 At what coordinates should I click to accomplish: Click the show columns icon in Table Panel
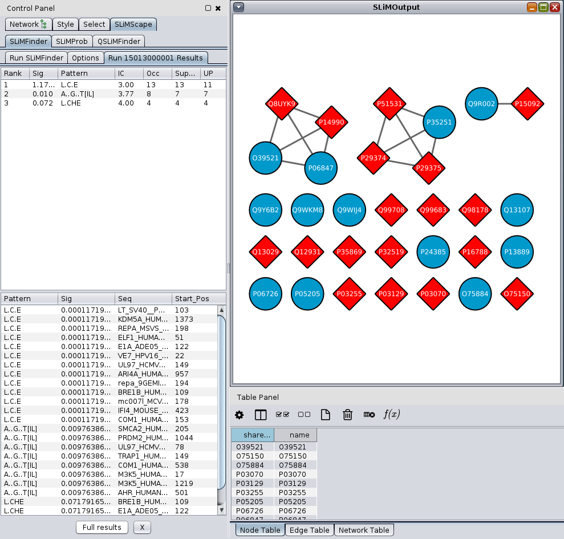(x=261, y=415)
